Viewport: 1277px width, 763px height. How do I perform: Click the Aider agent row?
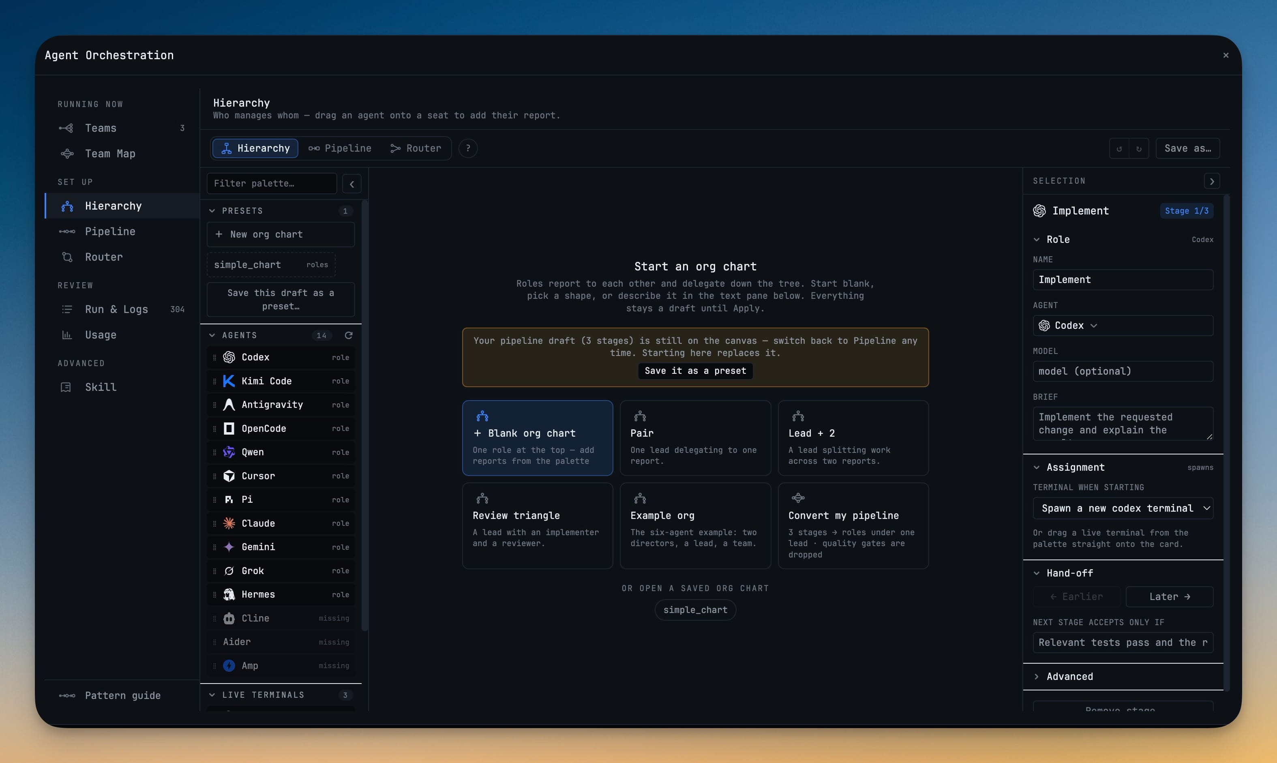click(x=281, y=642)
